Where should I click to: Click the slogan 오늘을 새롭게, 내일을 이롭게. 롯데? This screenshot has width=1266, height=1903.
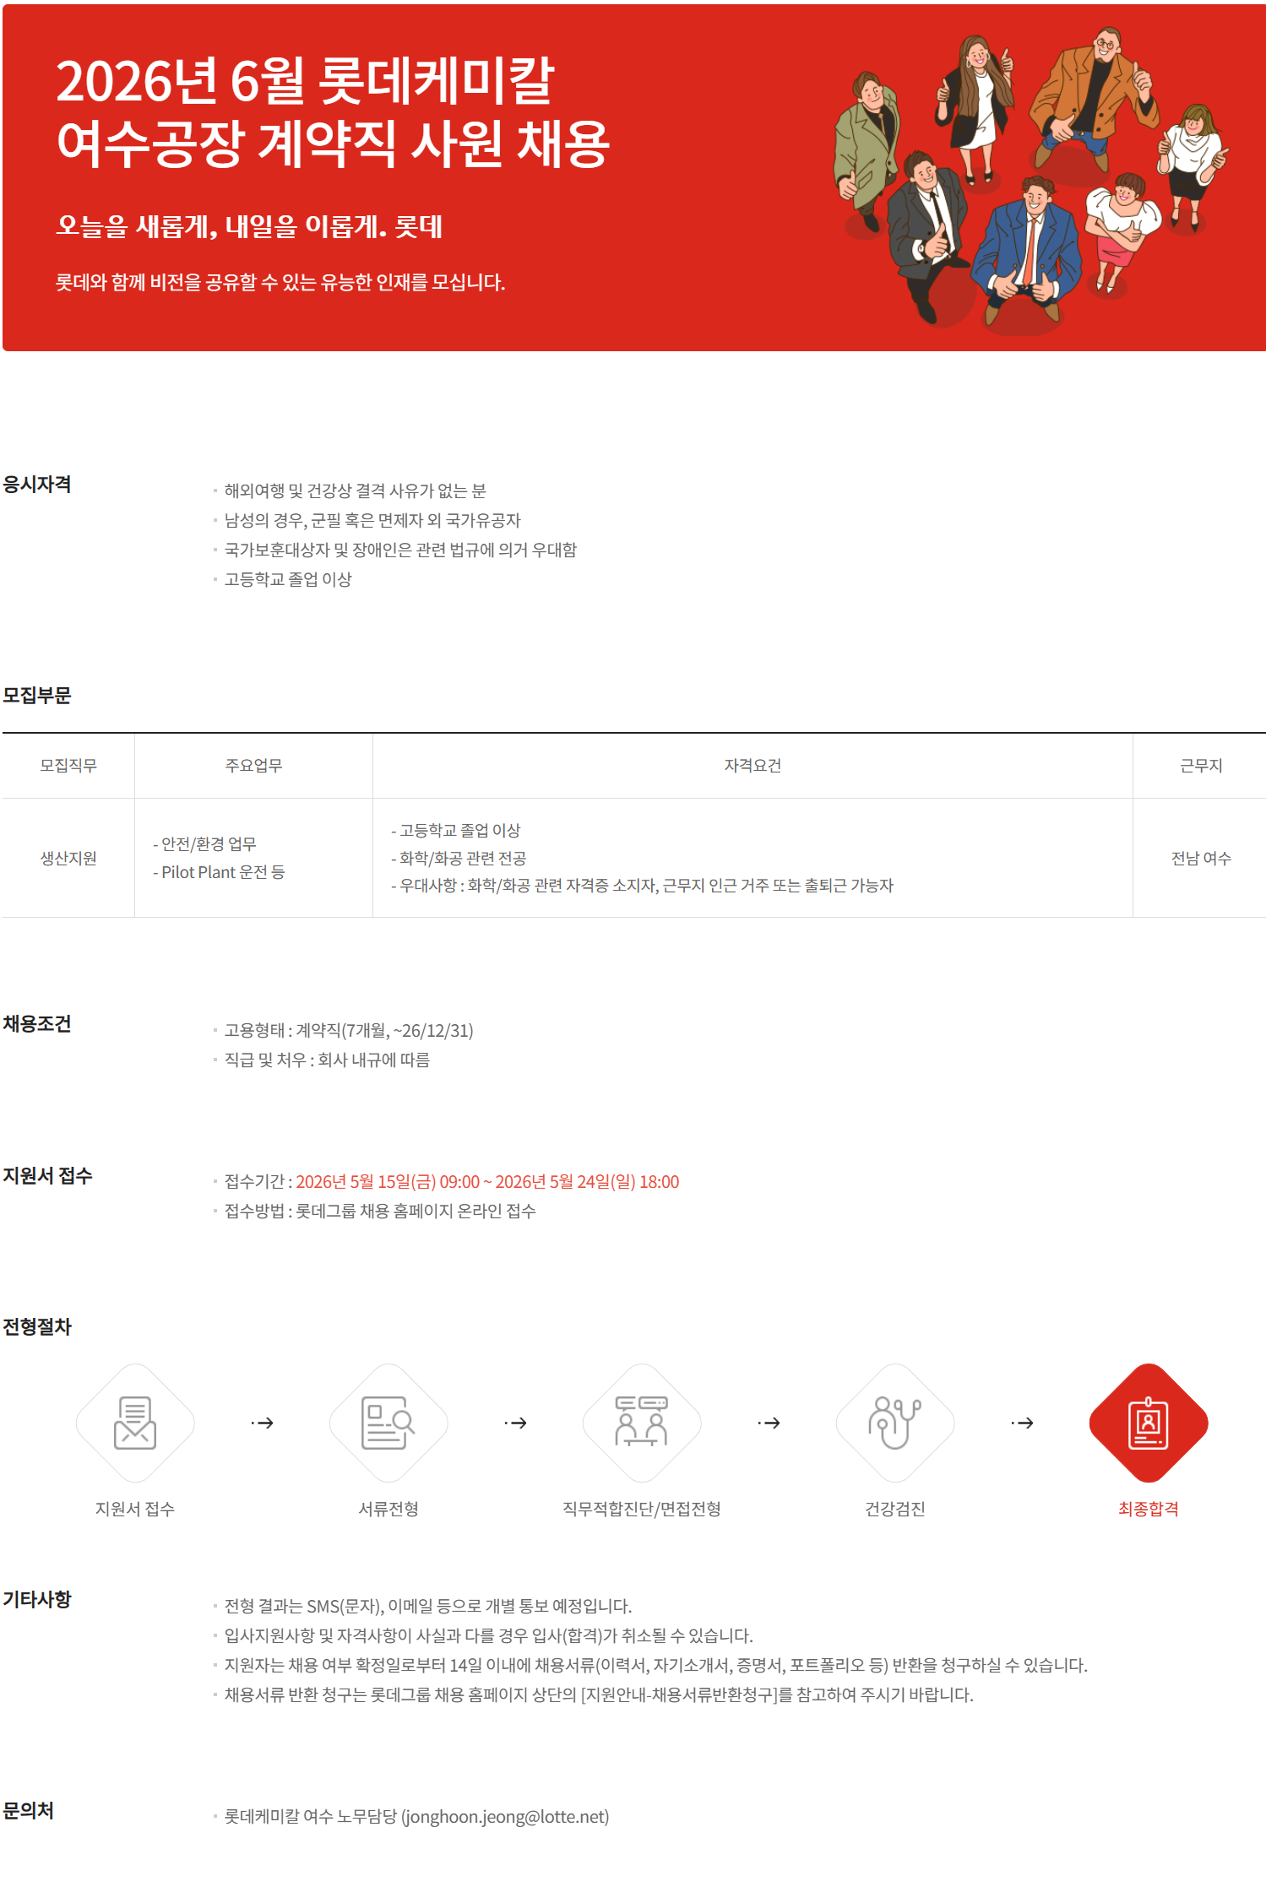click(x=249, y=226)
